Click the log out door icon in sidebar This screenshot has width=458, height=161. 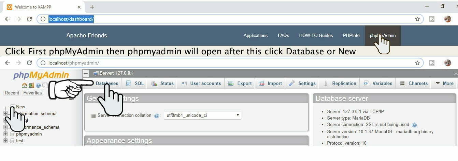click(31, 85)
